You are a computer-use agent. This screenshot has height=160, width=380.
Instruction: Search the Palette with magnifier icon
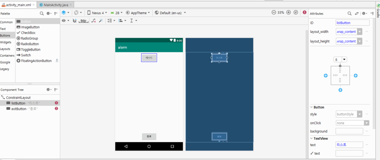42,13
